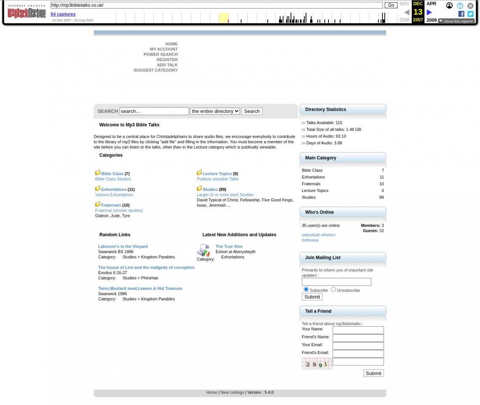Go to REGISTER in the navigation menu

[167, 60]
